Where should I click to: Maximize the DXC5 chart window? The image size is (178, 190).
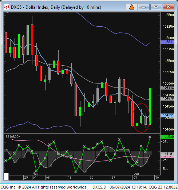[156, 7]
